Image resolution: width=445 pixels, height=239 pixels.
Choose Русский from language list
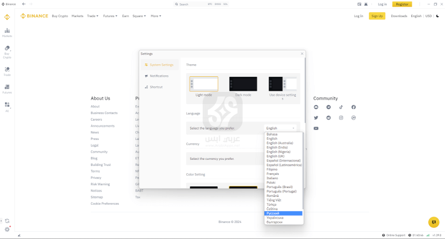click(283, 213)
